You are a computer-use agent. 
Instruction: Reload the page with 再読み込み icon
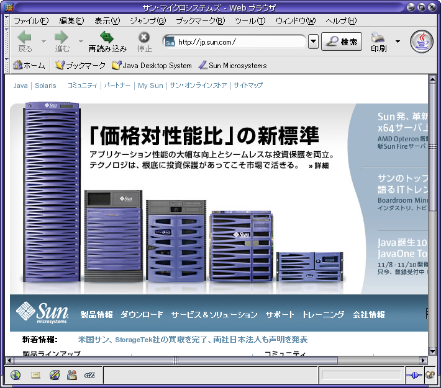(107, 37)
